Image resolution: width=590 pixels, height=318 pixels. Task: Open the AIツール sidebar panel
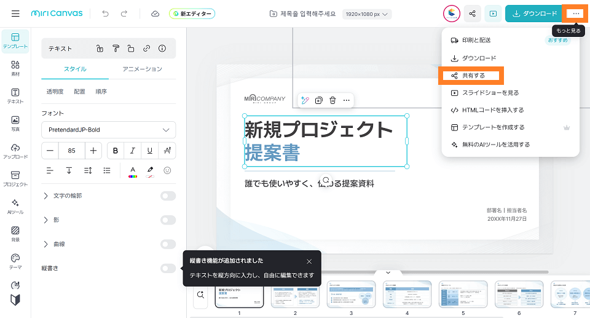(15, 206)
